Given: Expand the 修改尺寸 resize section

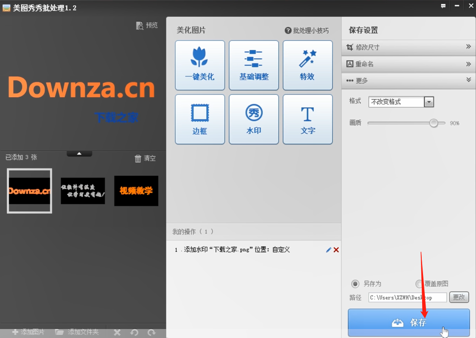Looking at the screenshot, I should click(408, 47).
